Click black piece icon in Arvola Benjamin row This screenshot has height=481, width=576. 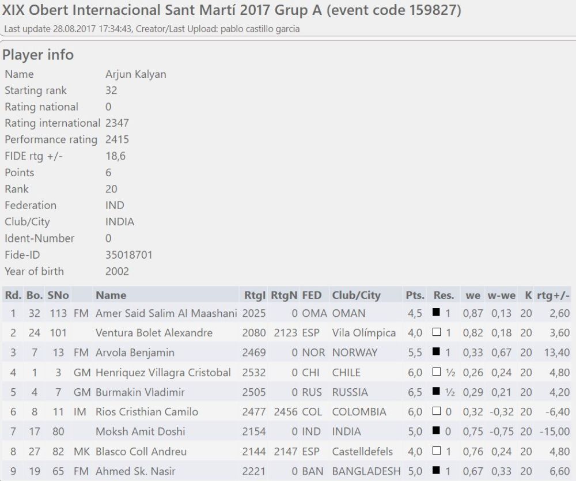pyautogui.click(x=437, y=353)
